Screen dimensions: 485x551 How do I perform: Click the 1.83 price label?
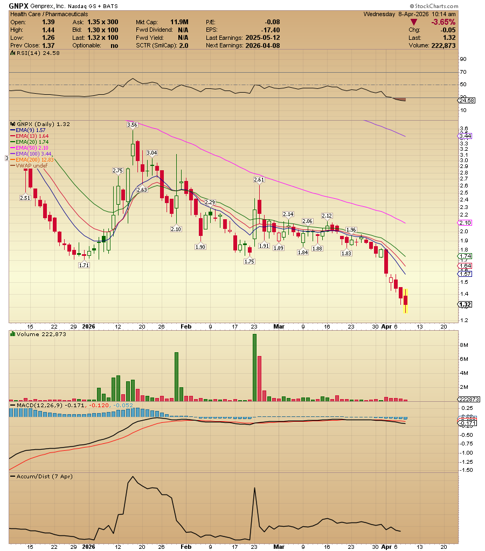347,253
